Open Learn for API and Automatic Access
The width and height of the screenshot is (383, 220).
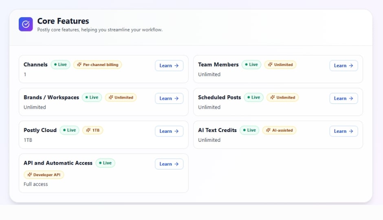169,164
